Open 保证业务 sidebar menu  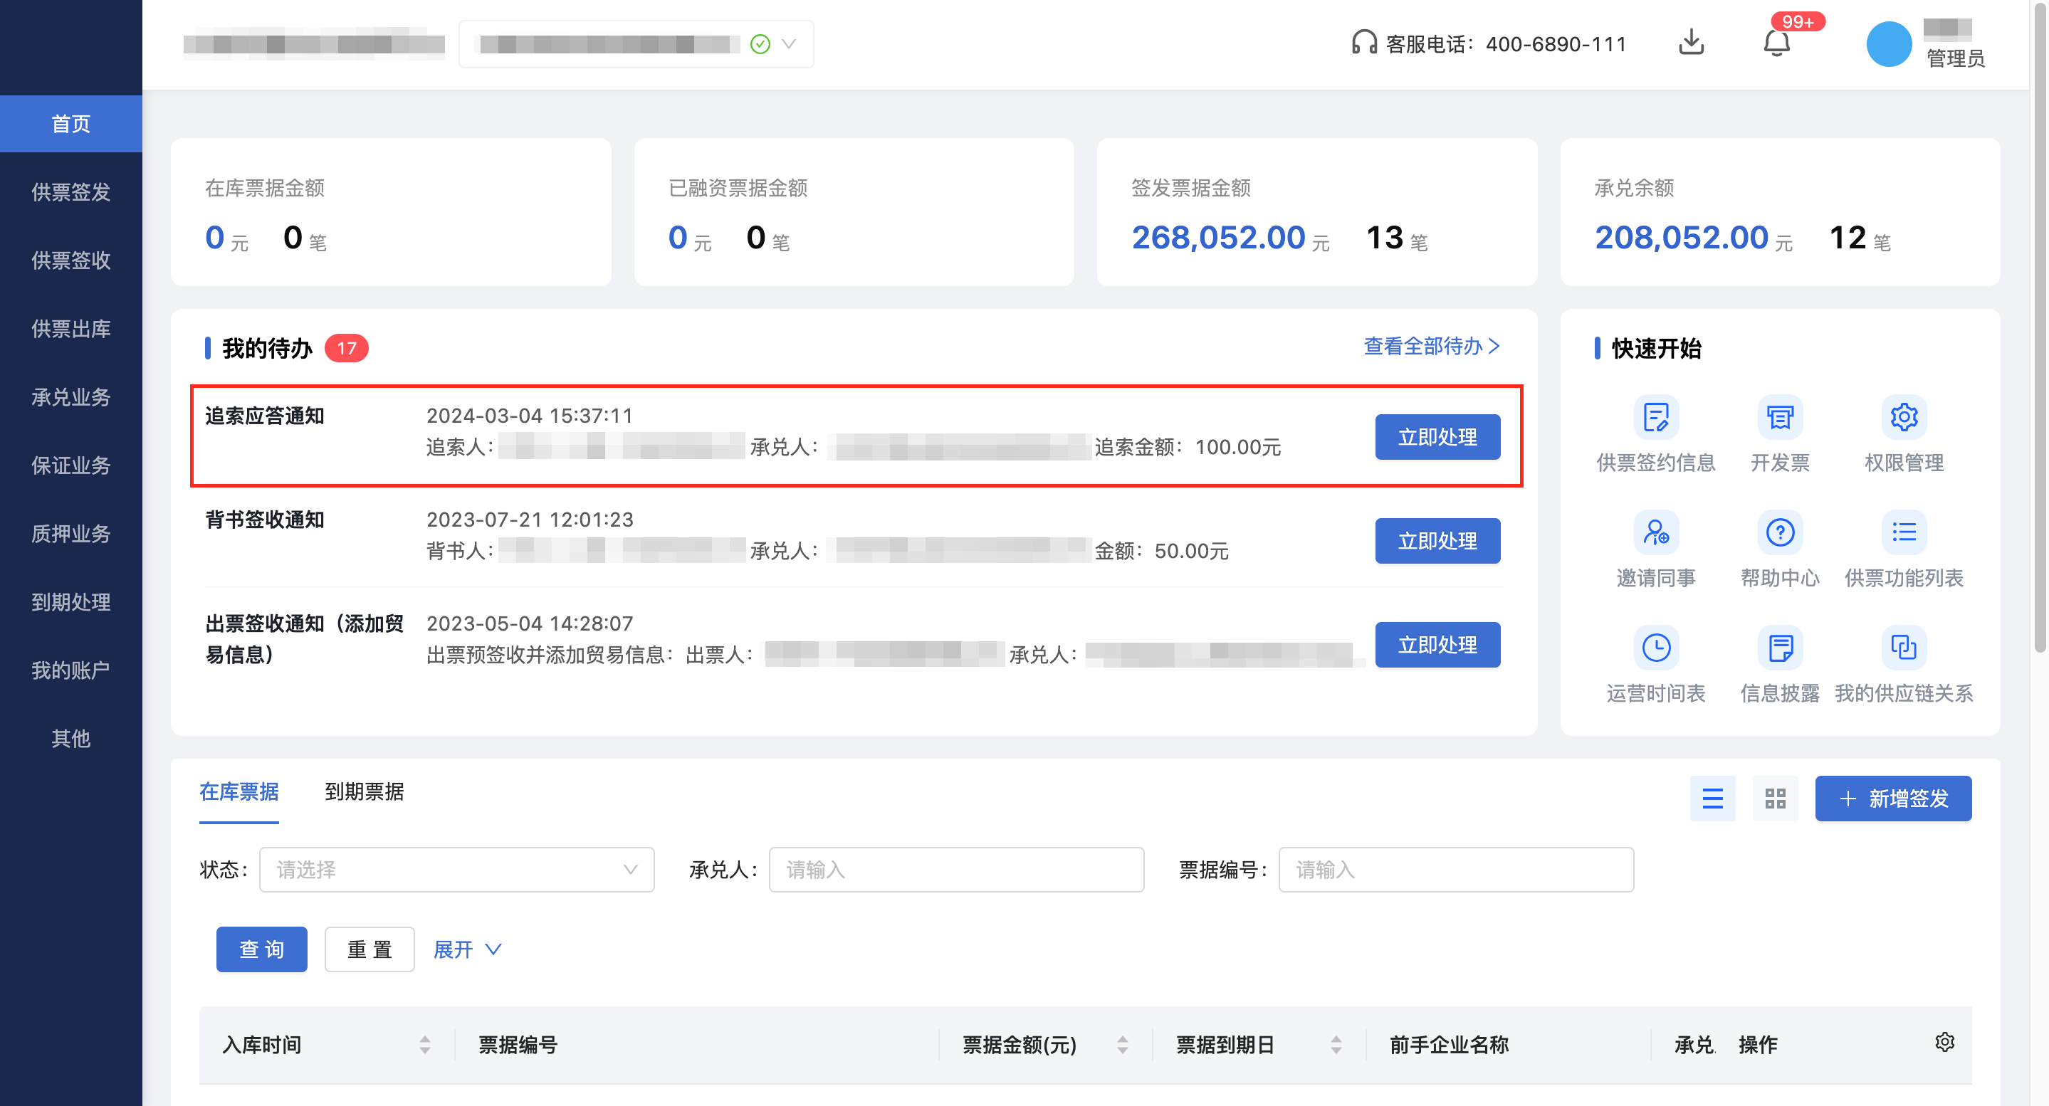click(70, 465)
